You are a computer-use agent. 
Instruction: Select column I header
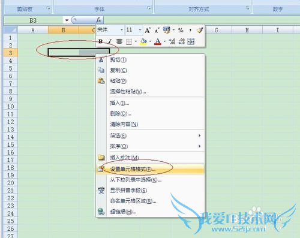tap(278, 30)
